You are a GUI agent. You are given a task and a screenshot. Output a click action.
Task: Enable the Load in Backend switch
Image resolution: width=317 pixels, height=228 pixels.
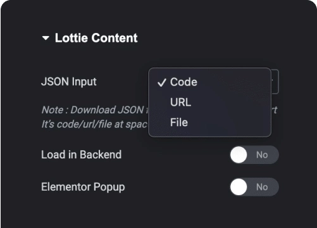click(254, 155)
